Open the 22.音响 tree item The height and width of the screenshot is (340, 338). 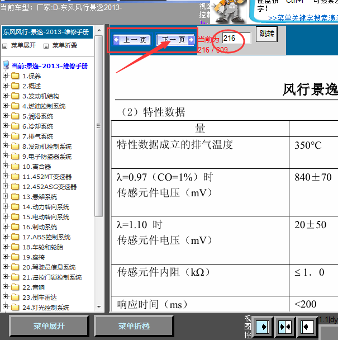(x=34, y=287)
